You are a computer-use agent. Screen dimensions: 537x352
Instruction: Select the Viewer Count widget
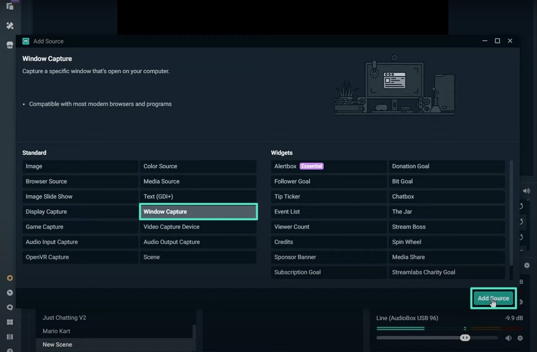(x=329, y=227)
